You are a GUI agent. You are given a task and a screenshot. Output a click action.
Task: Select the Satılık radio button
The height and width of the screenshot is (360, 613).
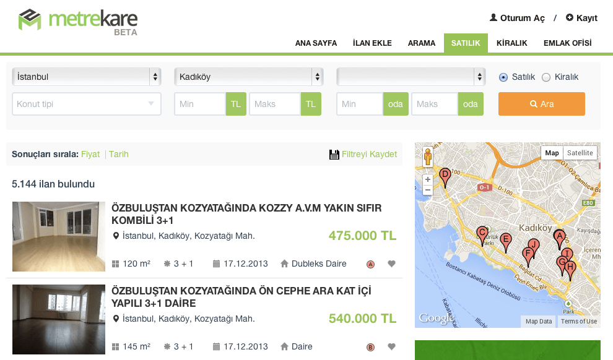coord(503,77)
